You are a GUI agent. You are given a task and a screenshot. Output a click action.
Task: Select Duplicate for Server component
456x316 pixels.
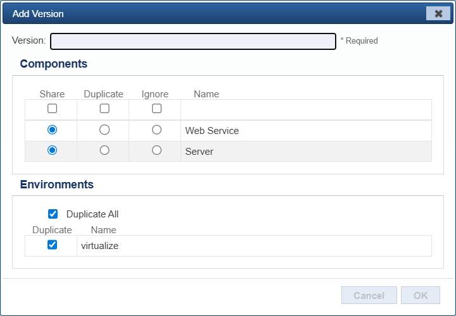[x=104, y=150]
